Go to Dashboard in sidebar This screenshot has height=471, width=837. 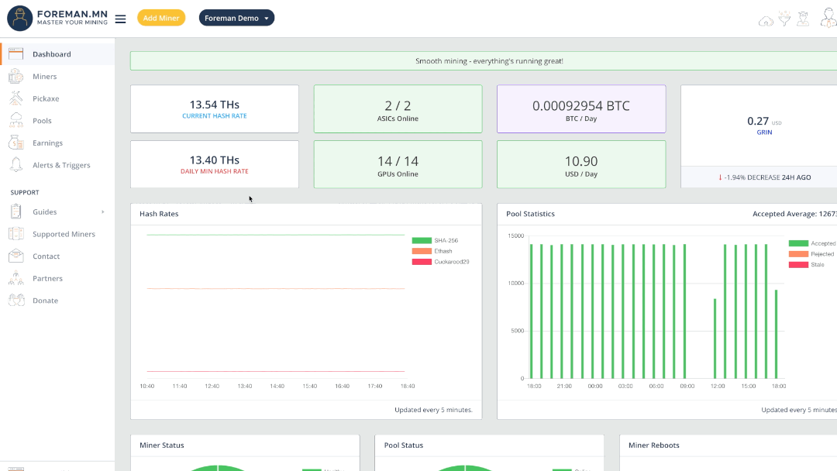coord(52,54)
